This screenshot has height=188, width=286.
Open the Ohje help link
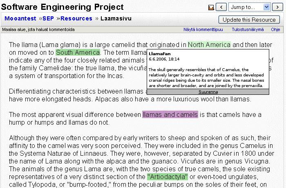pyautogui.click(x=275, y=29)
